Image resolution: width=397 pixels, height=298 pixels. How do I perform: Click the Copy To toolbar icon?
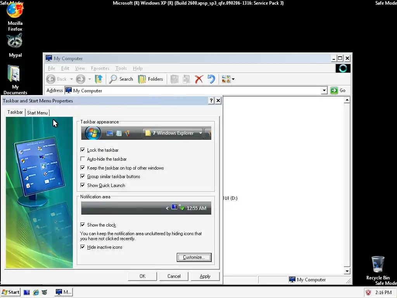tap(186, 79)
